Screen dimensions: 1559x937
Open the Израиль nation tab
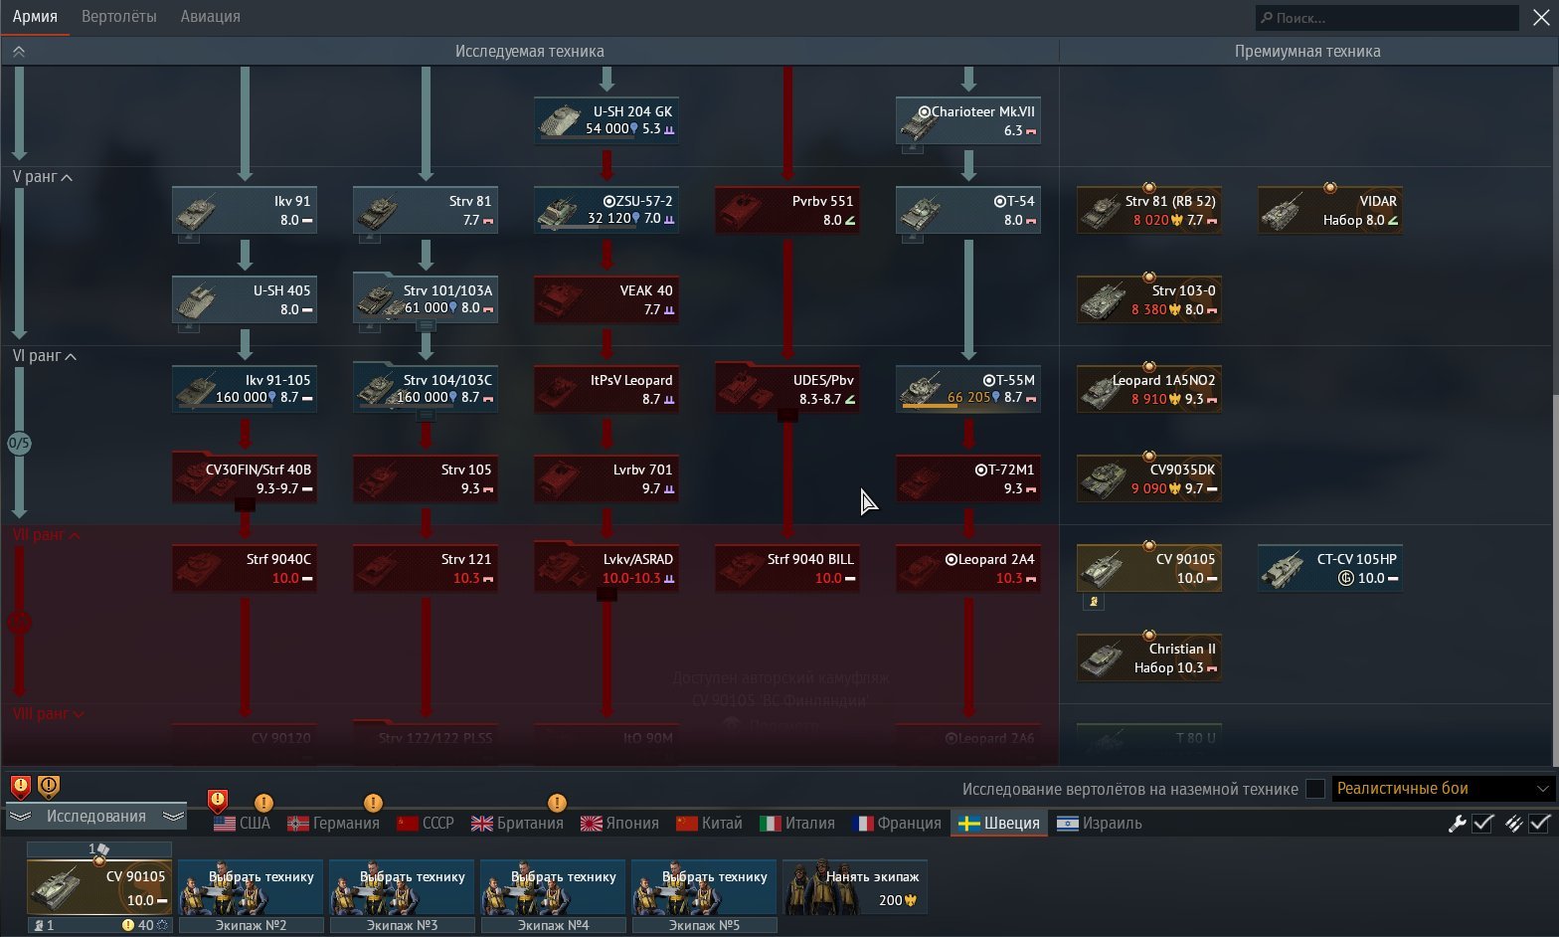pyautogui.click(x=1100, y=824)
